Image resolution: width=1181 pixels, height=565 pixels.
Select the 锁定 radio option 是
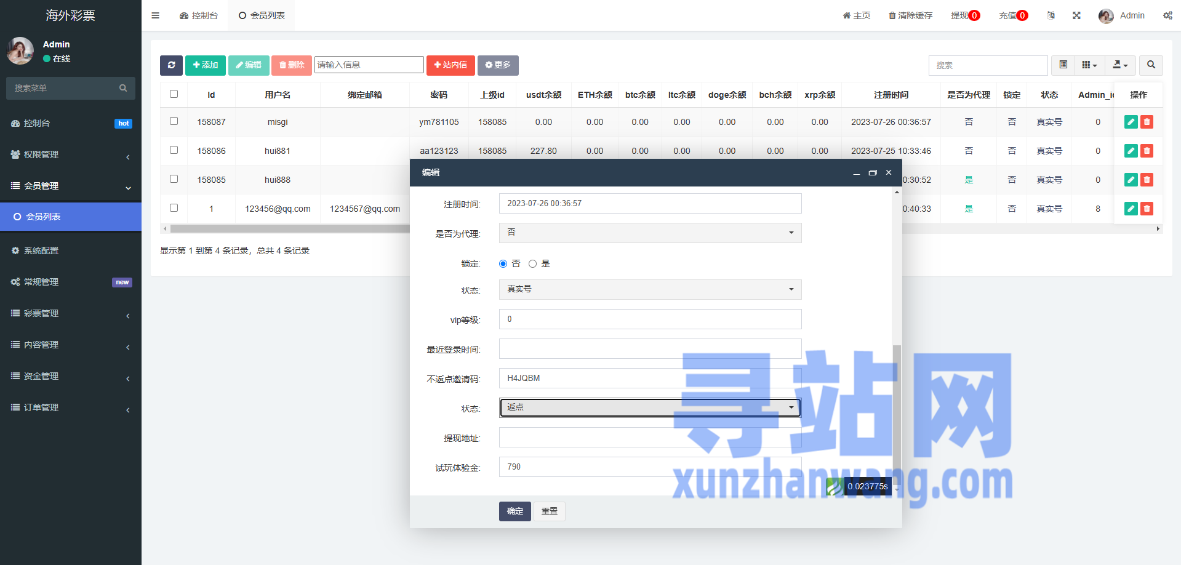point(532,264)
